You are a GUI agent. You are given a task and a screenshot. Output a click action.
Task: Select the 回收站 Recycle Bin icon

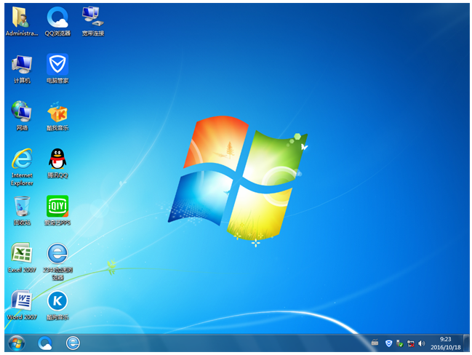tap(22, 207)
